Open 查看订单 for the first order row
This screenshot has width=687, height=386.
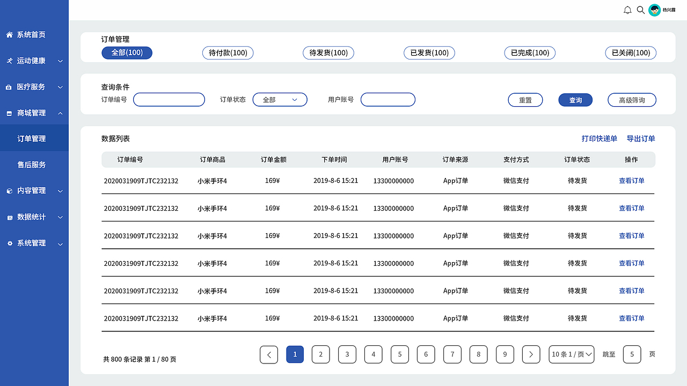click(x=632, y=181)
